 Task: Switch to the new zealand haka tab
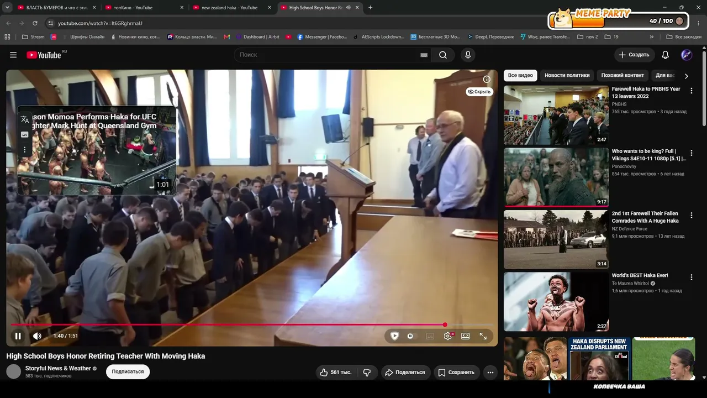pos(231,8)
